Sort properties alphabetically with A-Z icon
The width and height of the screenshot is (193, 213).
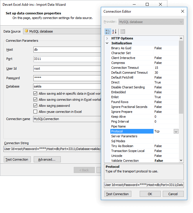coord(114,32)
